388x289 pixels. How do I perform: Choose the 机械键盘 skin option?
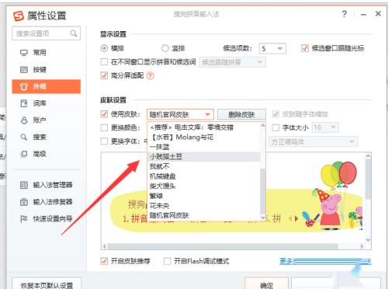click(203, 176)
